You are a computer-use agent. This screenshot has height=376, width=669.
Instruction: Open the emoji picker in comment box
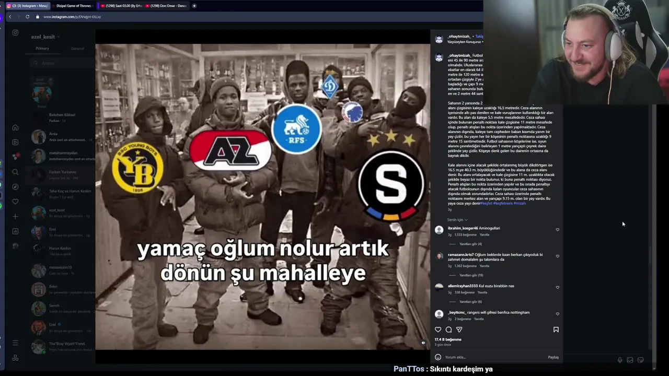click(x=438, y=357)
